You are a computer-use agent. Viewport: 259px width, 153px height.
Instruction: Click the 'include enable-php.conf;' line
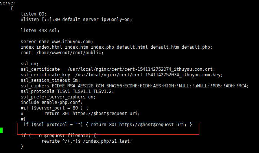(52, 102)
